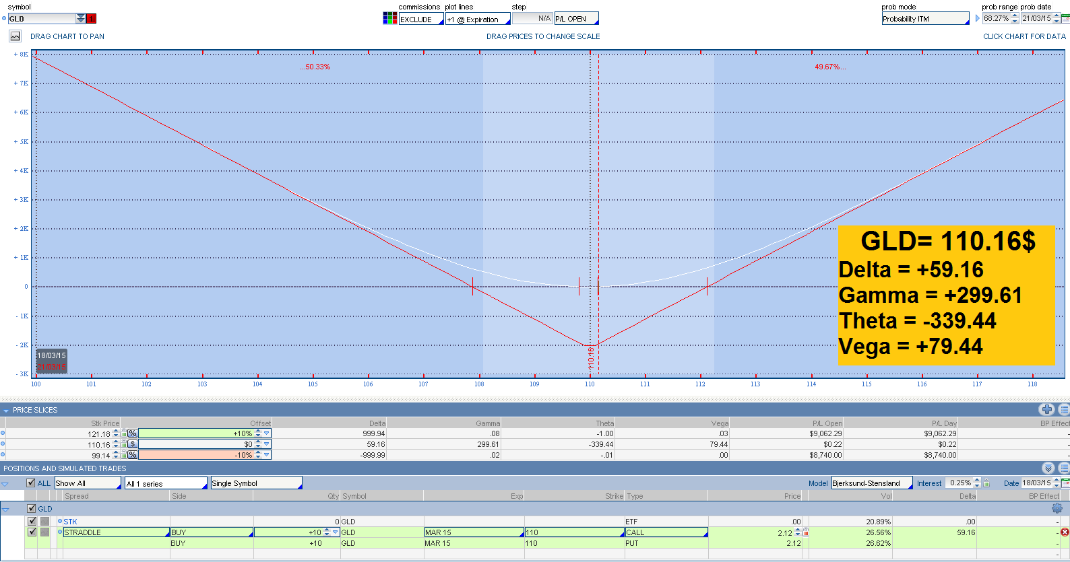Click the gray square on the STRADDLE row
The height and width of the screenshot is (562, 1070).
click(44, 532)
